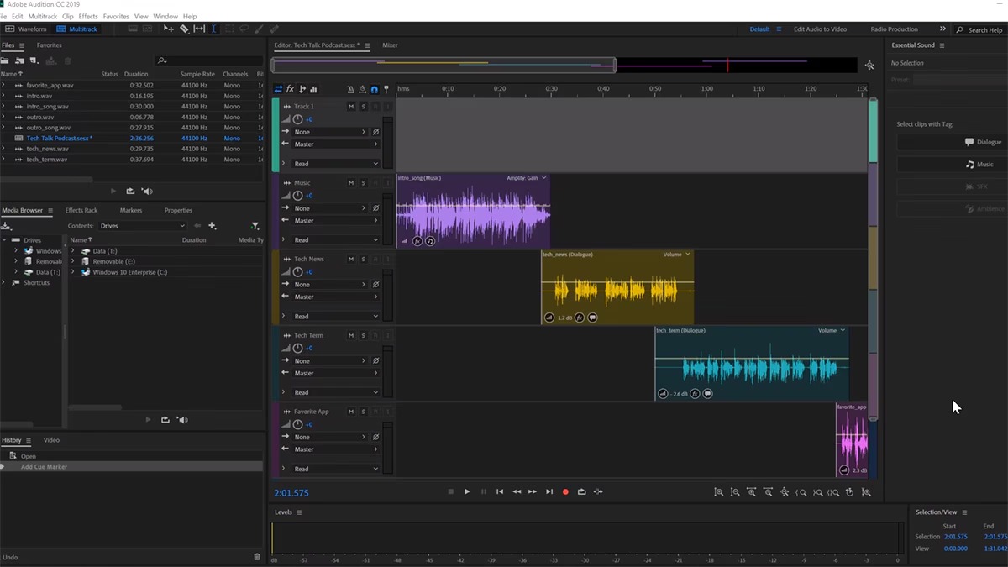Show the Sends section of the track controls
Screen dimensions: 1008x567
302,89
